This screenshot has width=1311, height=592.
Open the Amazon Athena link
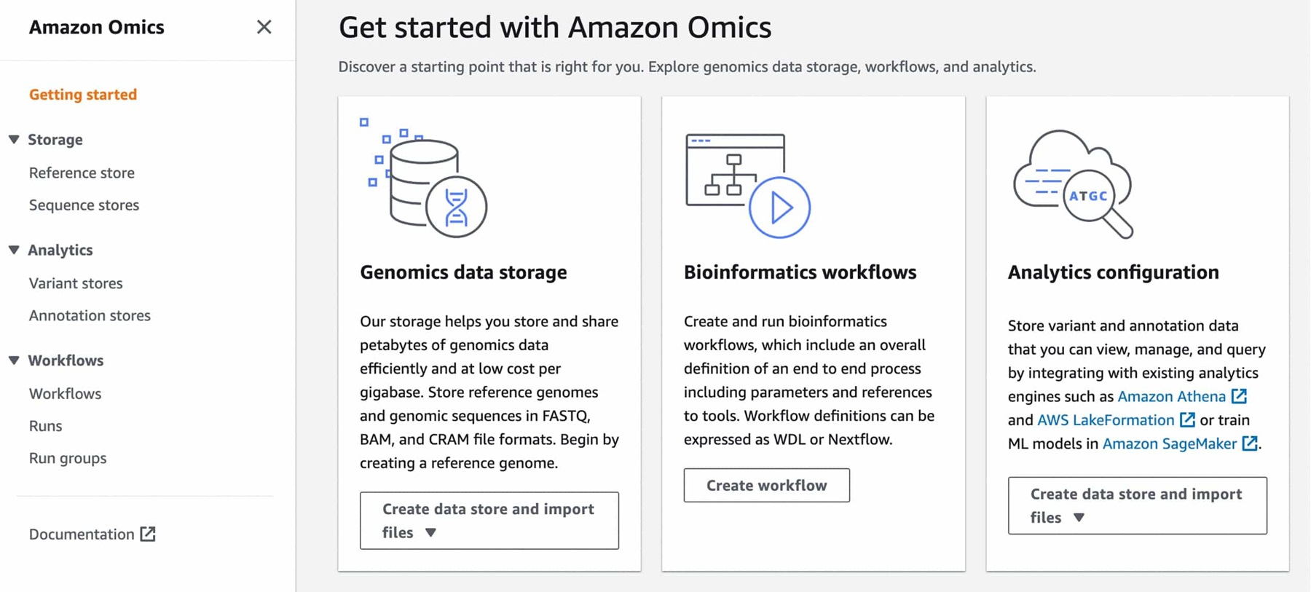(x=1173, y=396)
